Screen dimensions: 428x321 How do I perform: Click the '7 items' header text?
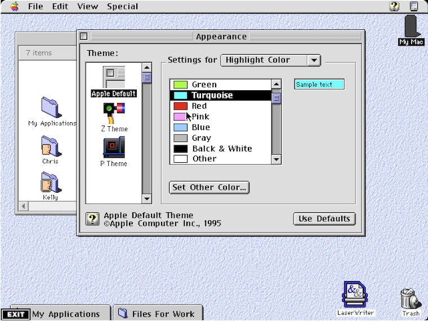pyautogui.click(x=39, y=53)
